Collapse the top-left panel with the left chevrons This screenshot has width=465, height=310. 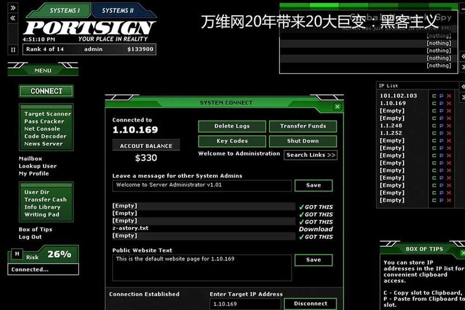click(13, 18)
